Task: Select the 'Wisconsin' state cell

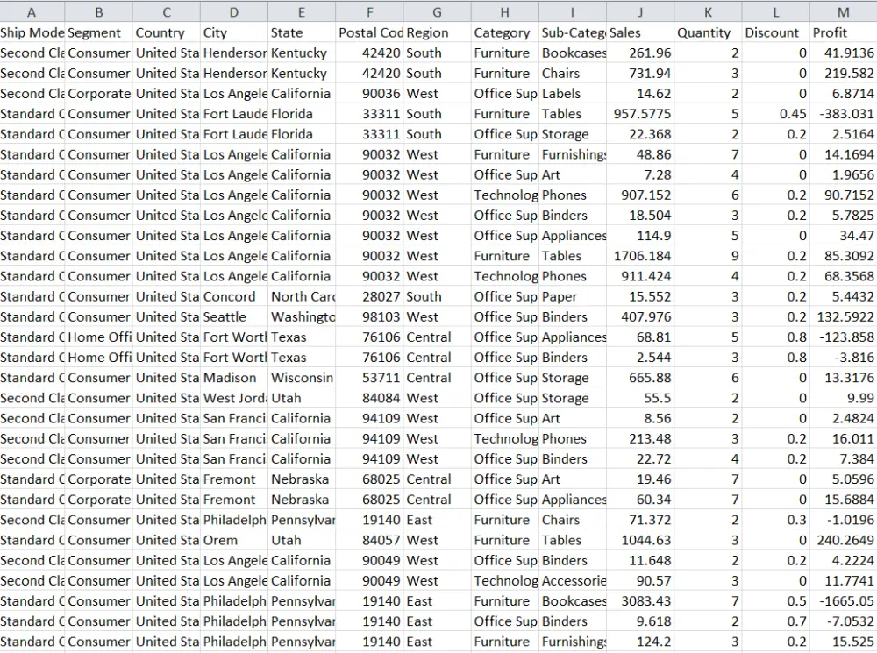Action: [x=302, y=378]
